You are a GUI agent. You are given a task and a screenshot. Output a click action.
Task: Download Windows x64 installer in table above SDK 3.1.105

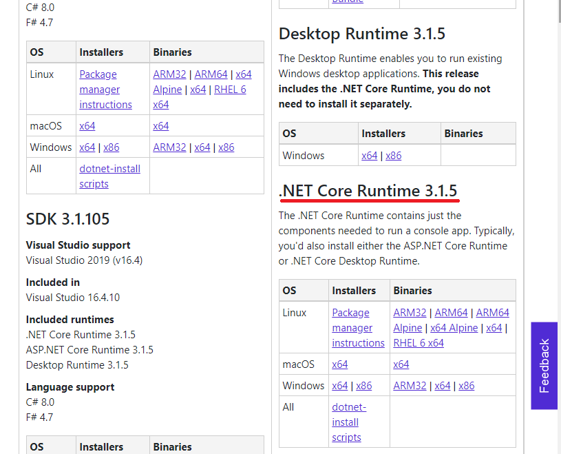click(x=87, y=147)
